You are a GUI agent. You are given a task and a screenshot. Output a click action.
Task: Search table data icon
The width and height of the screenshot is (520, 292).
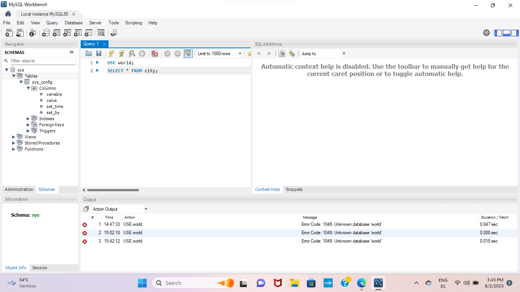(x=101, y=33)
